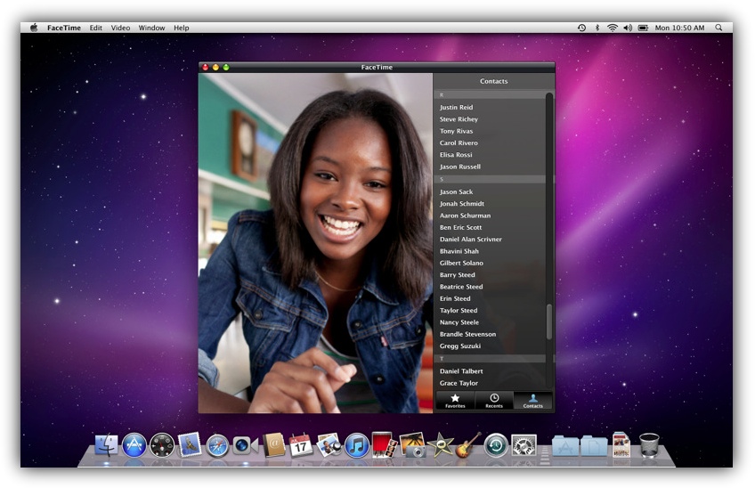Select the Contacts tab at bottom
Image resolution: width=755 pixels, height=488 pixels.
[x=533, y=401]
